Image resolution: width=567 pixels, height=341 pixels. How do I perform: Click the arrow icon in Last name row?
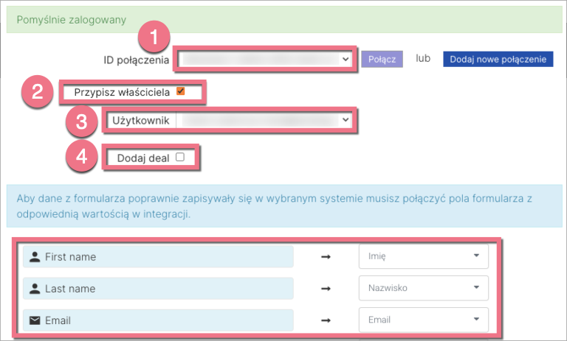(x=326, y=289)
